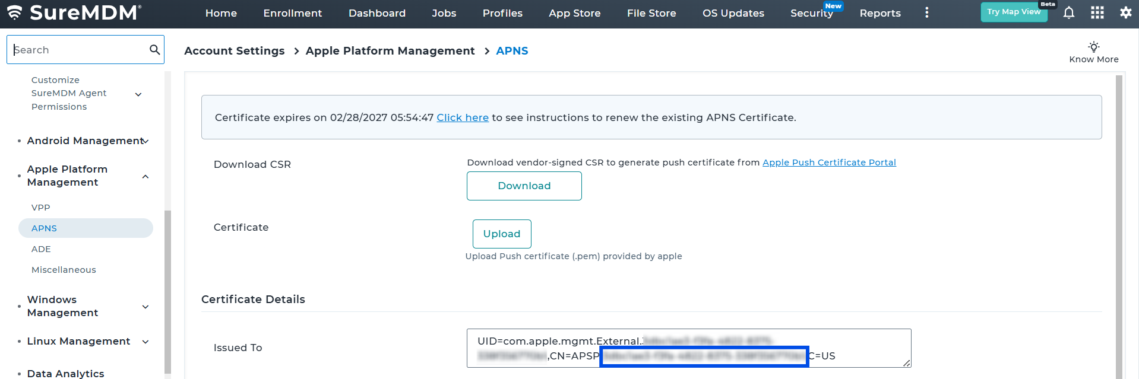Click into the Search field
This screenshot has width=1139, height=379.
pos(77,50)
